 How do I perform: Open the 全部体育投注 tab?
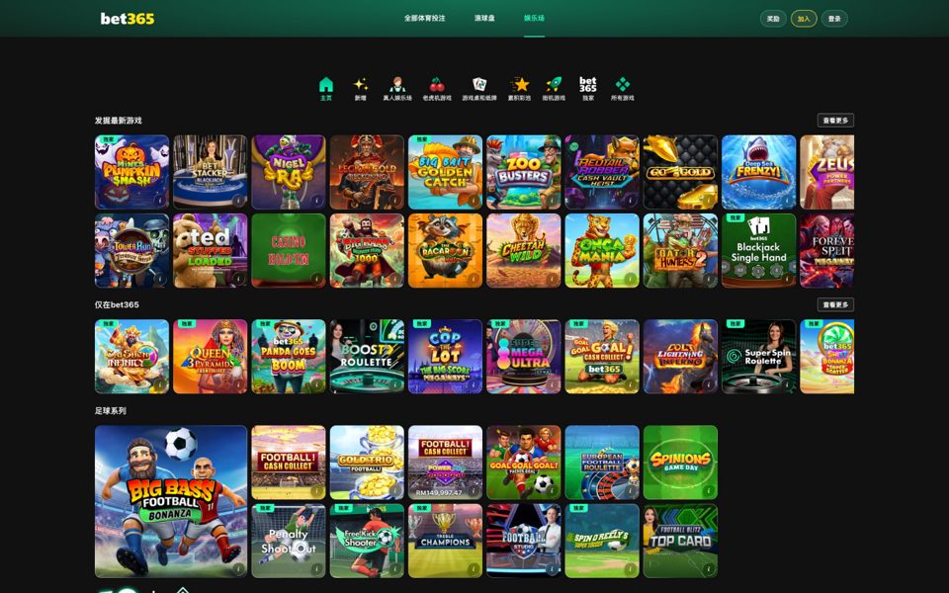[424, 18]
